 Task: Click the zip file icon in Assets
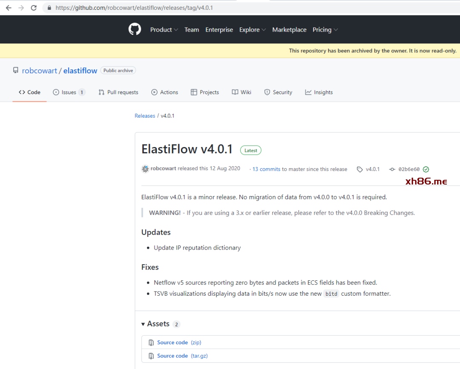click(151, 343)
